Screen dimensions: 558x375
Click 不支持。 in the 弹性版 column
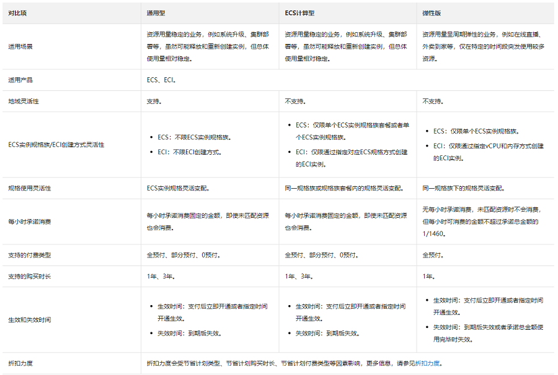click(433, 101)
